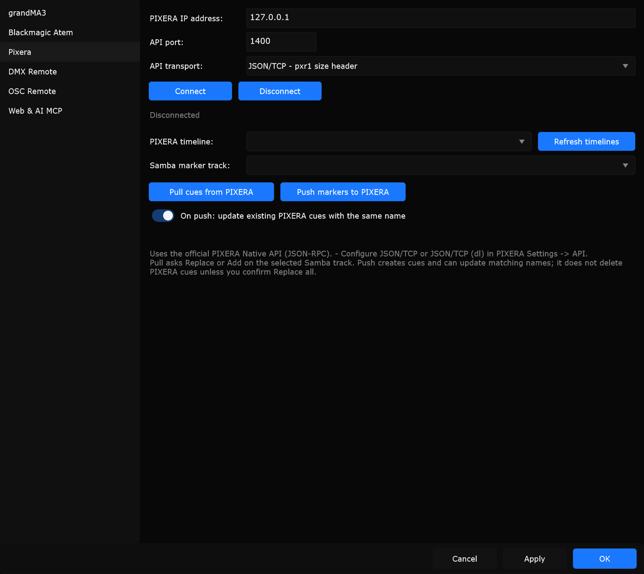Open the API transport dropdown

(x=441, y=66)
